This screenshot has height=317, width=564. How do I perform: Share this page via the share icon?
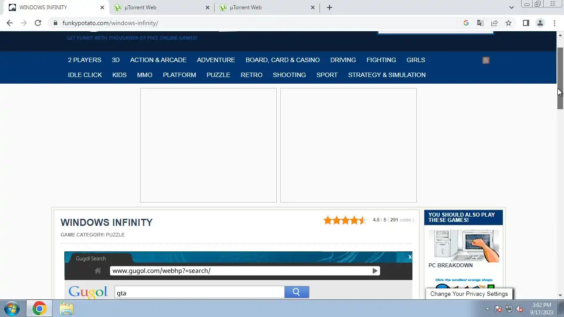coord(494,23)
